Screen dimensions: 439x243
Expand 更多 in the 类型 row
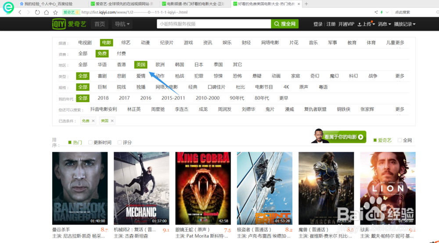pyautogui.click(x=400, y=76)
